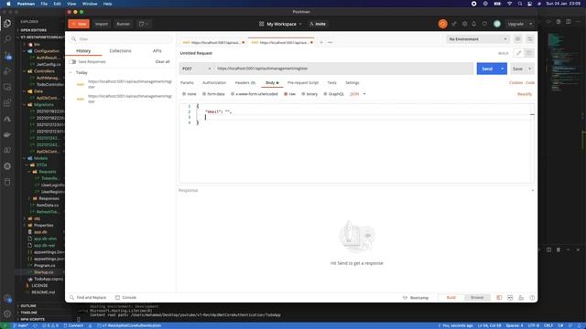
Task: Open Postman notifications bell icon
Action: (474, 24)
